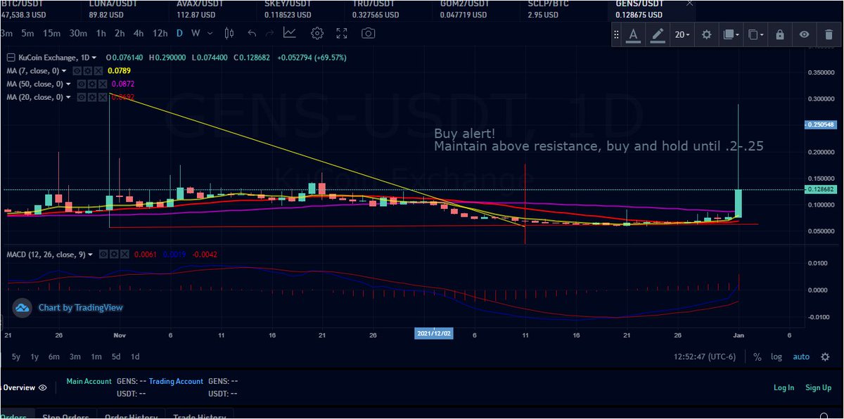Undo the last chart action
The height and width of the screenshot is (419, 844).
252,33
